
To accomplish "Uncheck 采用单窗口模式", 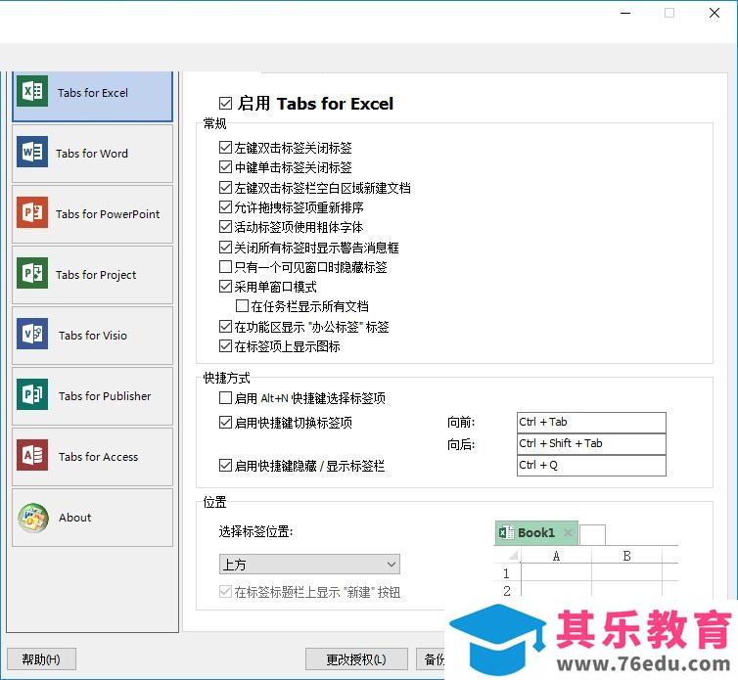I will (225, 287).
